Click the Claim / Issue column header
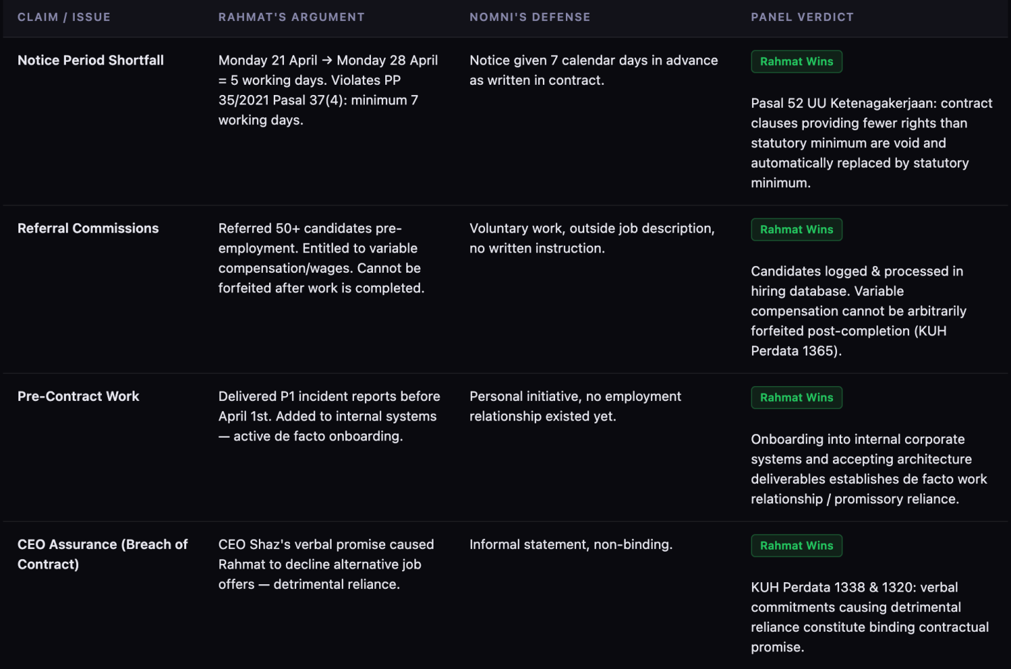Image resolution: width=1011 pixels, height=669 pixels. [x=64, y=17]
